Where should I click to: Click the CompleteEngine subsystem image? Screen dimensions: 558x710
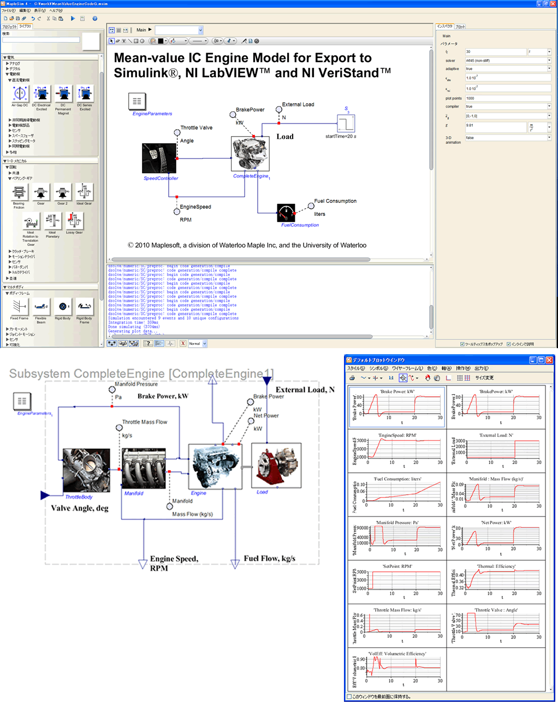coord(251,154)
